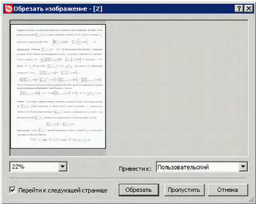256x204 pixels.
Task: Click the red application icon in title bar
Action: point(9,9)
